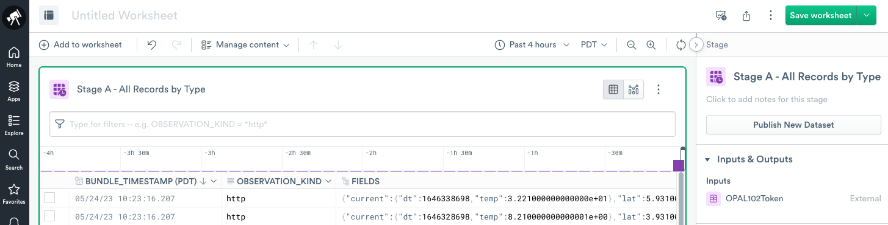Open Apps in the left sidebar
888x225 pixels.
click(x=14, y=91)
